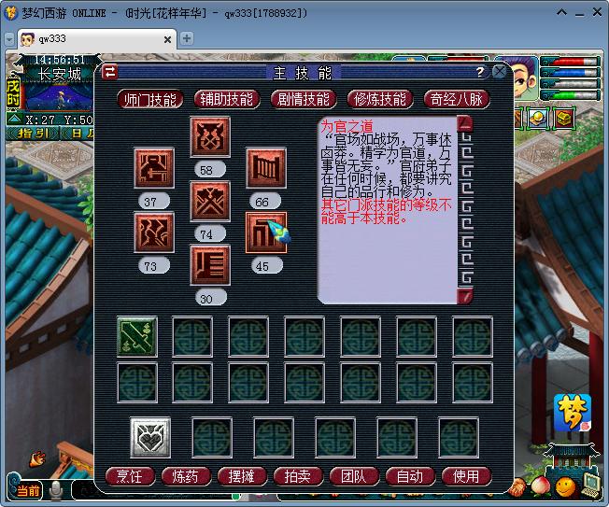Screen dimensions: 609x507
Task: Click the red health bar
Action: pyautogui.click(x=570, y=62)
